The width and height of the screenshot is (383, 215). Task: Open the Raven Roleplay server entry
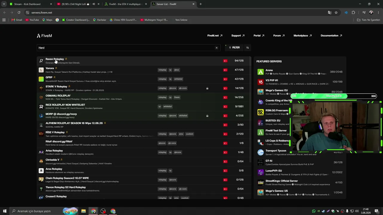tap(144, 61)
